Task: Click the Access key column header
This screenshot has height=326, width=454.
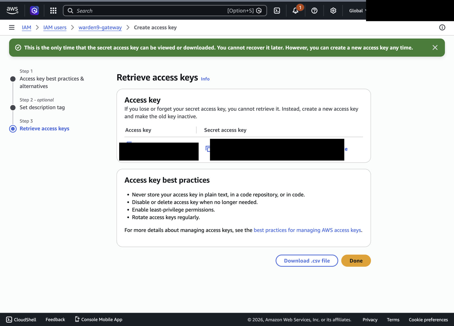Action: [138, 130]
